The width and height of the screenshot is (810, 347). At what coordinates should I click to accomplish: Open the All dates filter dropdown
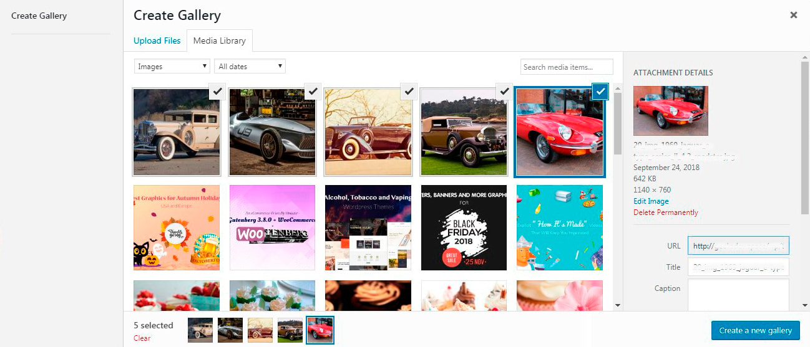pos(250,66)
